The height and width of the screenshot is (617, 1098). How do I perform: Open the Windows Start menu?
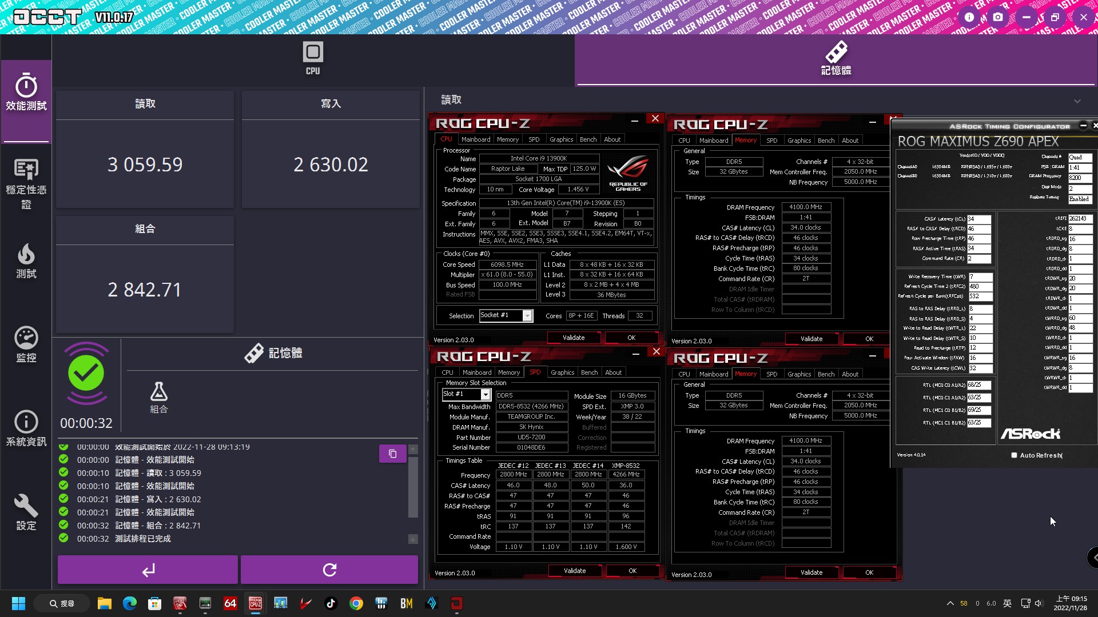(18, 603)
